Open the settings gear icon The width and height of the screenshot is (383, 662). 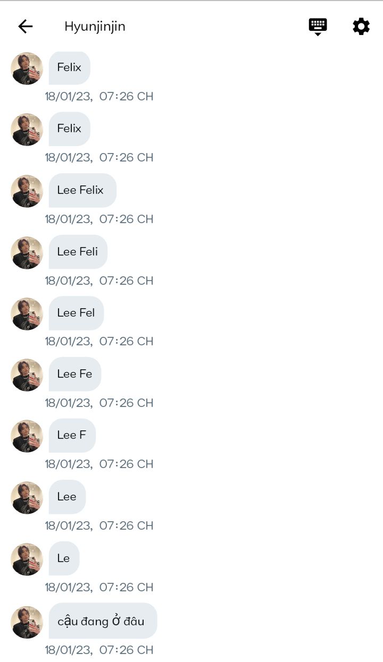point(361,26)
